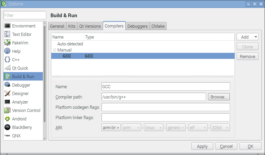This screenshot has width=265, height=155.
Task: Select the Version Control settings icon
Action: click(7, 110)
